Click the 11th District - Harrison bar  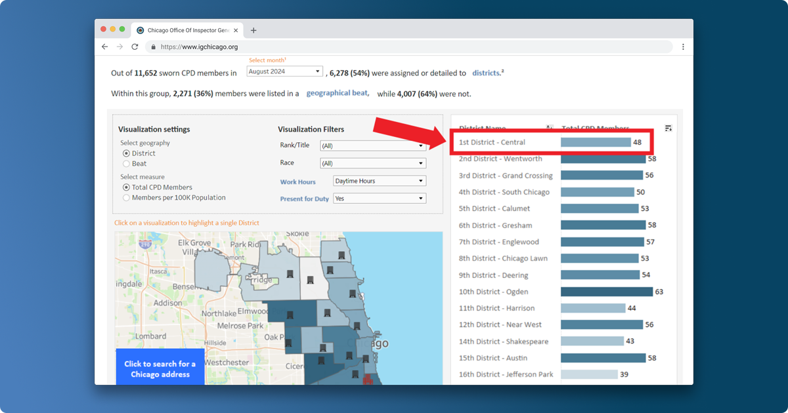(593, 308)
